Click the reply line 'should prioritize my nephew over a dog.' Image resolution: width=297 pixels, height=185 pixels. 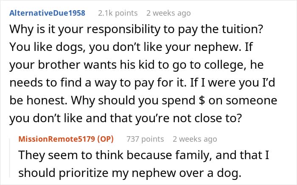(130, 173)
